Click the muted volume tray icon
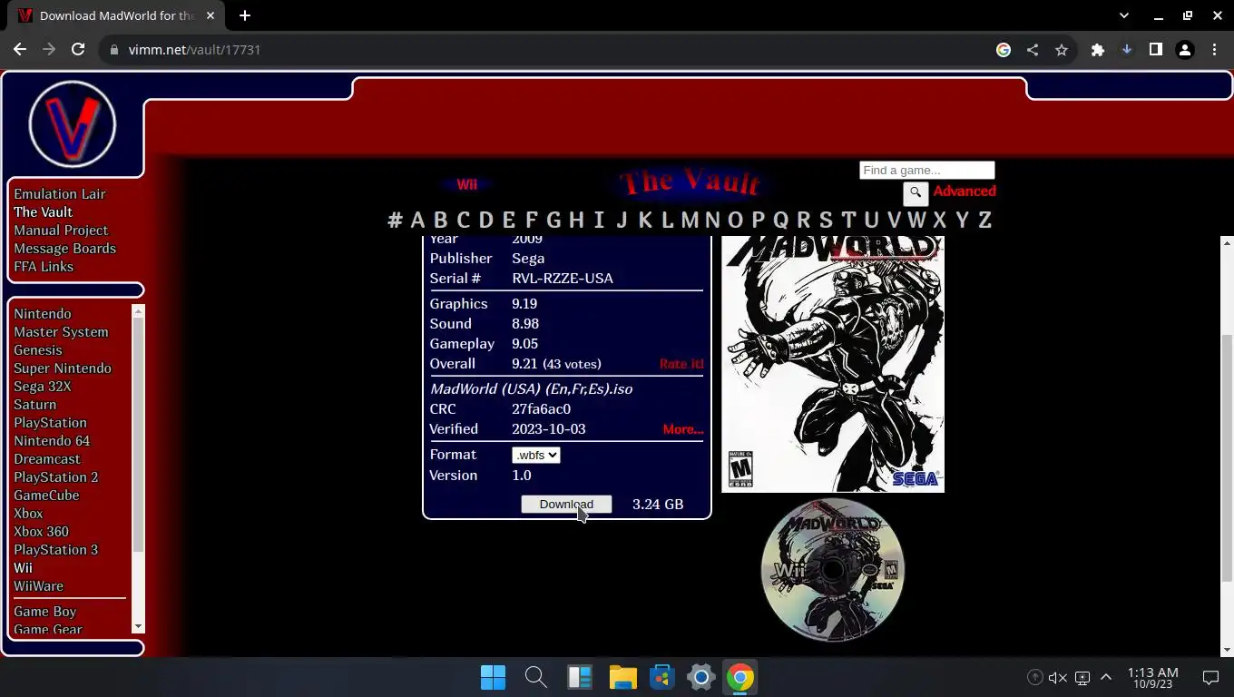The width and height of the screenshot is (1234, 697). point(1058,677)
